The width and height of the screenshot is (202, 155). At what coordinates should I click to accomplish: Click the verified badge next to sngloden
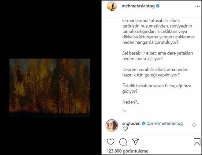pos(143,123)
